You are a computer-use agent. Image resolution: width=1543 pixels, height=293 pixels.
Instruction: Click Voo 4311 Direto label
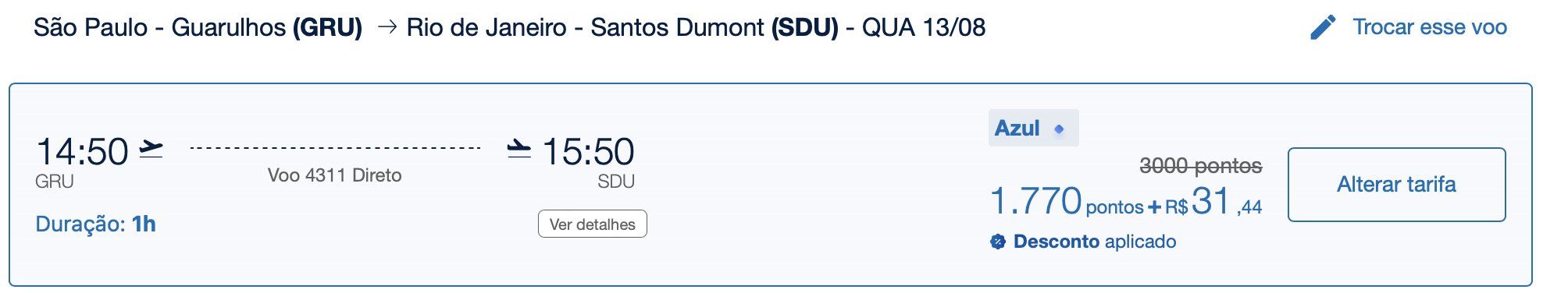pos(334,175)
